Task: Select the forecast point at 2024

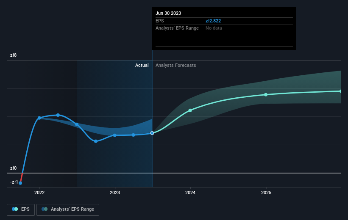Action: coord(190,110)
